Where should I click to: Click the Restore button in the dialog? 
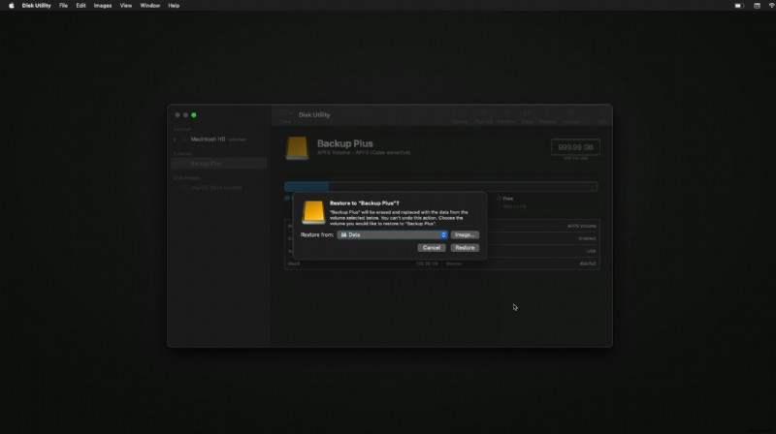coord(465,248)
